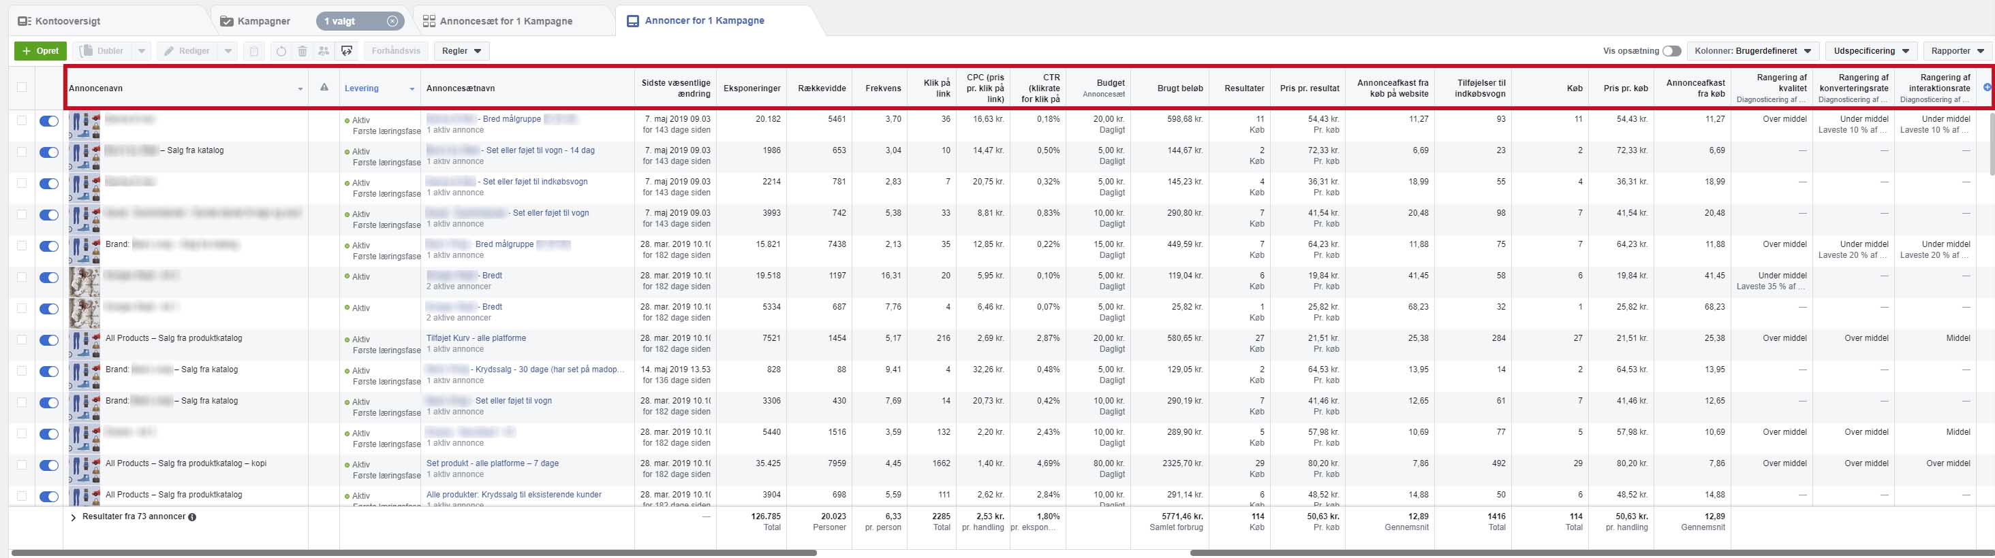1995x558 pixels.
Task: Sort by the Frekvens column header
Action: point(883,88)
